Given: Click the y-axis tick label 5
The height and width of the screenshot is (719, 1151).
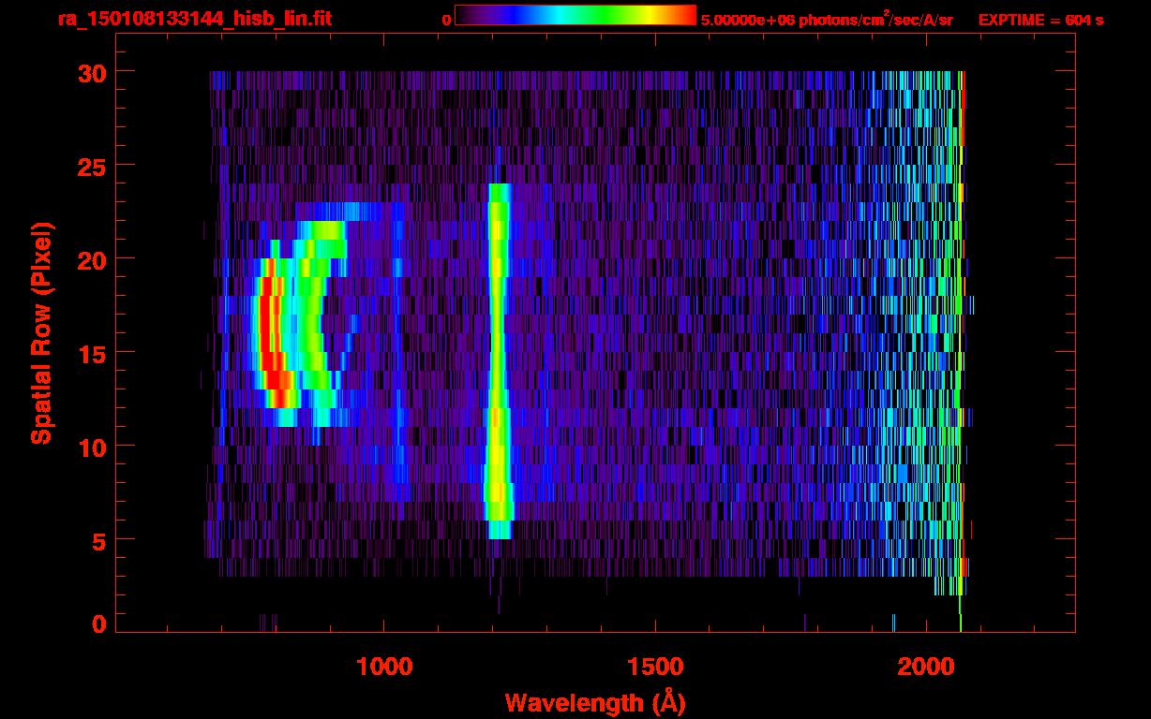Looking at the screenshot, I should tap(99, 540).
